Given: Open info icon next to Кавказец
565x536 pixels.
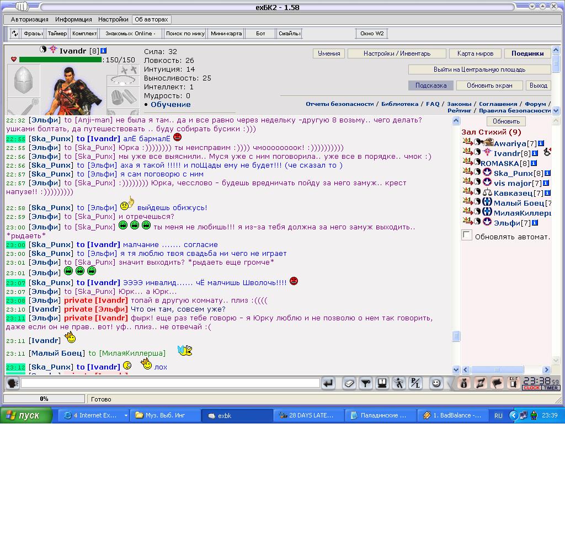Looking at the screenshot, I should (x=547, y=193).
